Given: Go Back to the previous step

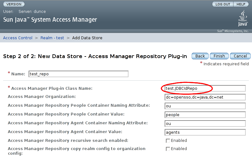Looking at the screenshot, I should (200, 56).
